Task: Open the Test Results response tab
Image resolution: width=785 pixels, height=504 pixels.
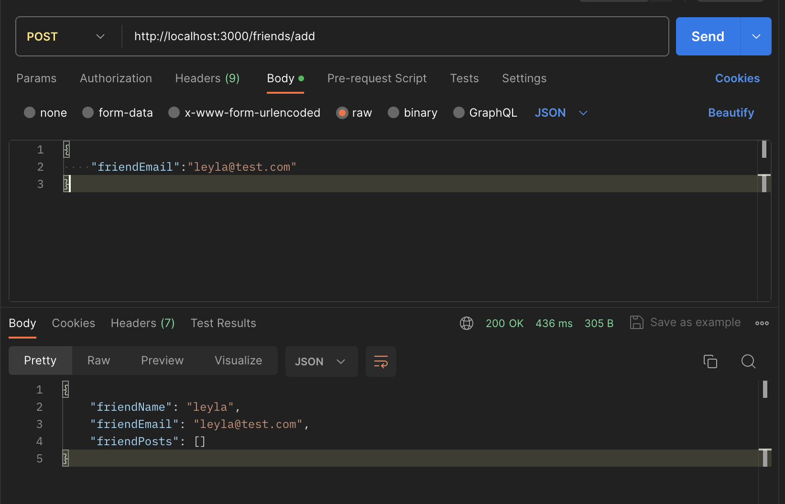Action: pos(223,323)
